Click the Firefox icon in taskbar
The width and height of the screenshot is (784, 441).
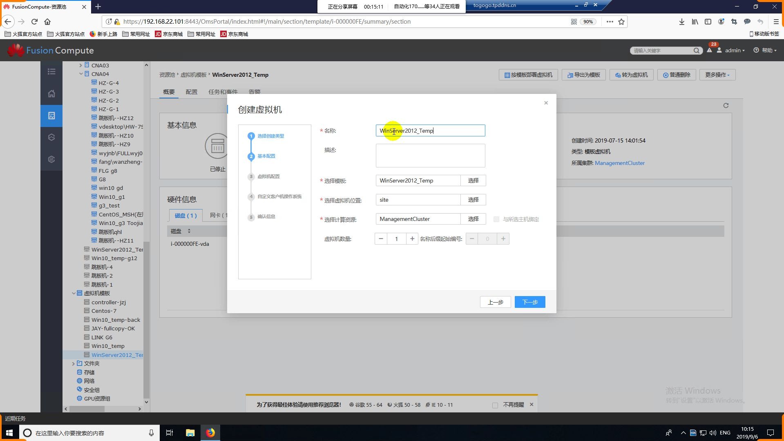click(210, 433)
